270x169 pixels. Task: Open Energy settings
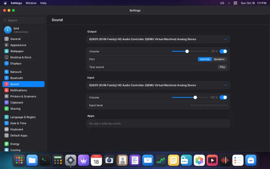(x=23, y=144)
